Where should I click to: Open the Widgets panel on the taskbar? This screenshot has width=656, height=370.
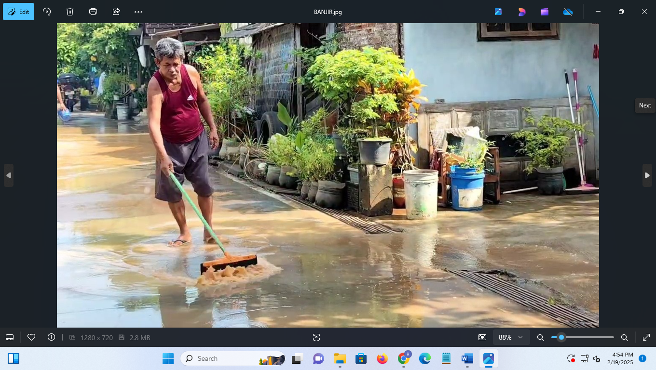click(14, 358)
